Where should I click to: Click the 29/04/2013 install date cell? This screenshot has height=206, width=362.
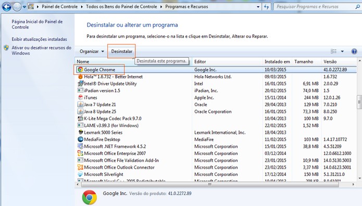click(x=276, y=105)
